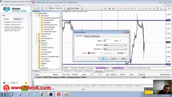The height and width of the screenshot is (97, 172).
Task: Open Chrome from the taskbar
Action: pos(43,95)
